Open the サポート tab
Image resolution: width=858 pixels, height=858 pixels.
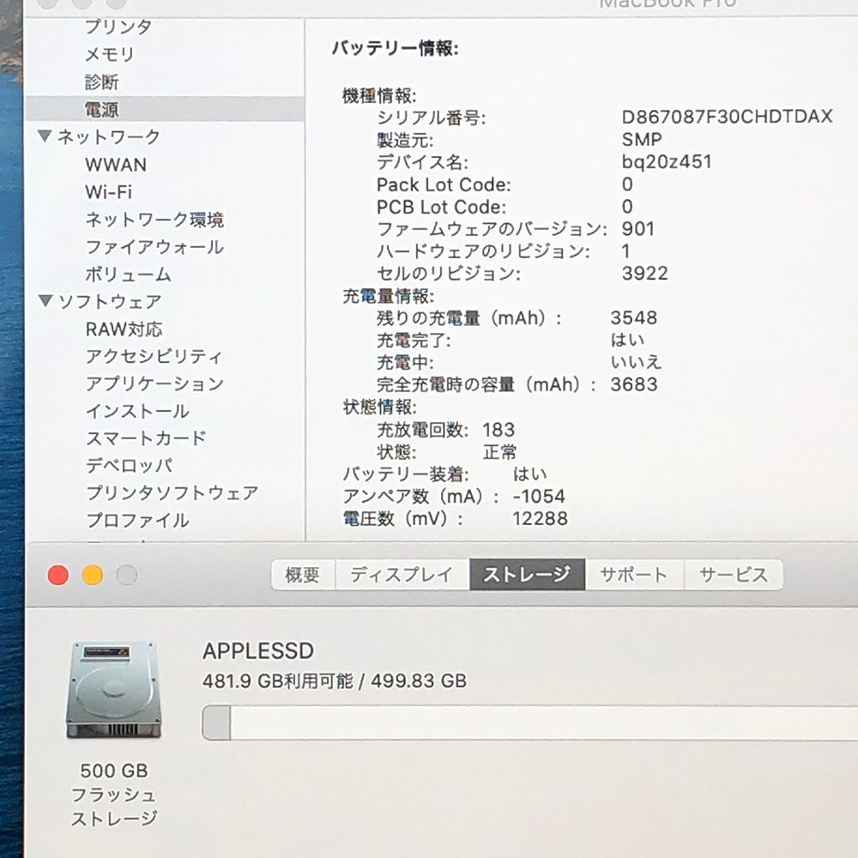(x=634, y=575)
